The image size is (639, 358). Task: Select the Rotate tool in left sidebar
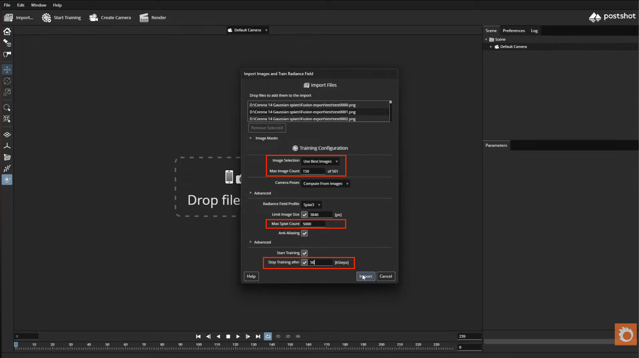coord(7,81)
